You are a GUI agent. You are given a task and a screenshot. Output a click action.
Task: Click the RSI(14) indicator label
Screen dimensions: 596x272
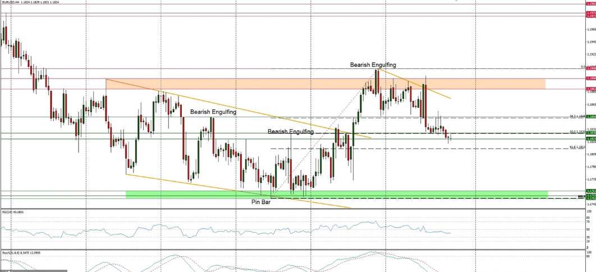pyautogui.click(x=12, y=212)
